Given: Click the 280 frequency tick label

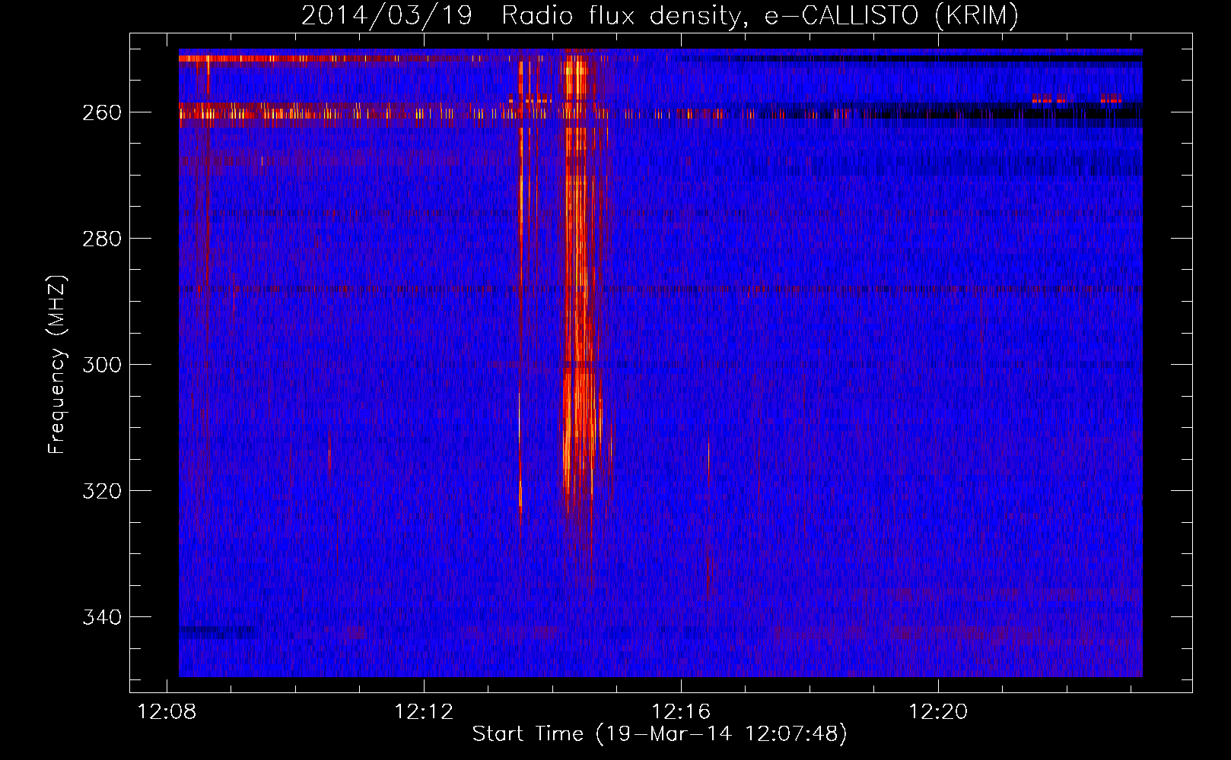Looking at the screenshot, I should coord(101,239).
